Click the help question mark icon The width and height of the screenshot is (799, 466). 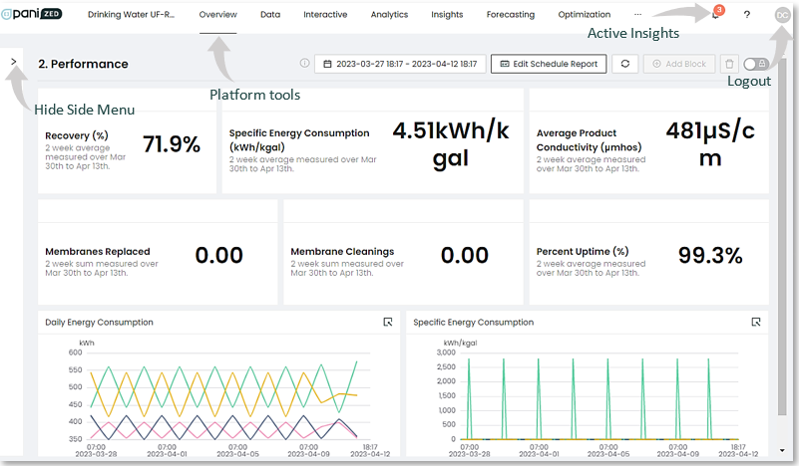tap(747, 15)
